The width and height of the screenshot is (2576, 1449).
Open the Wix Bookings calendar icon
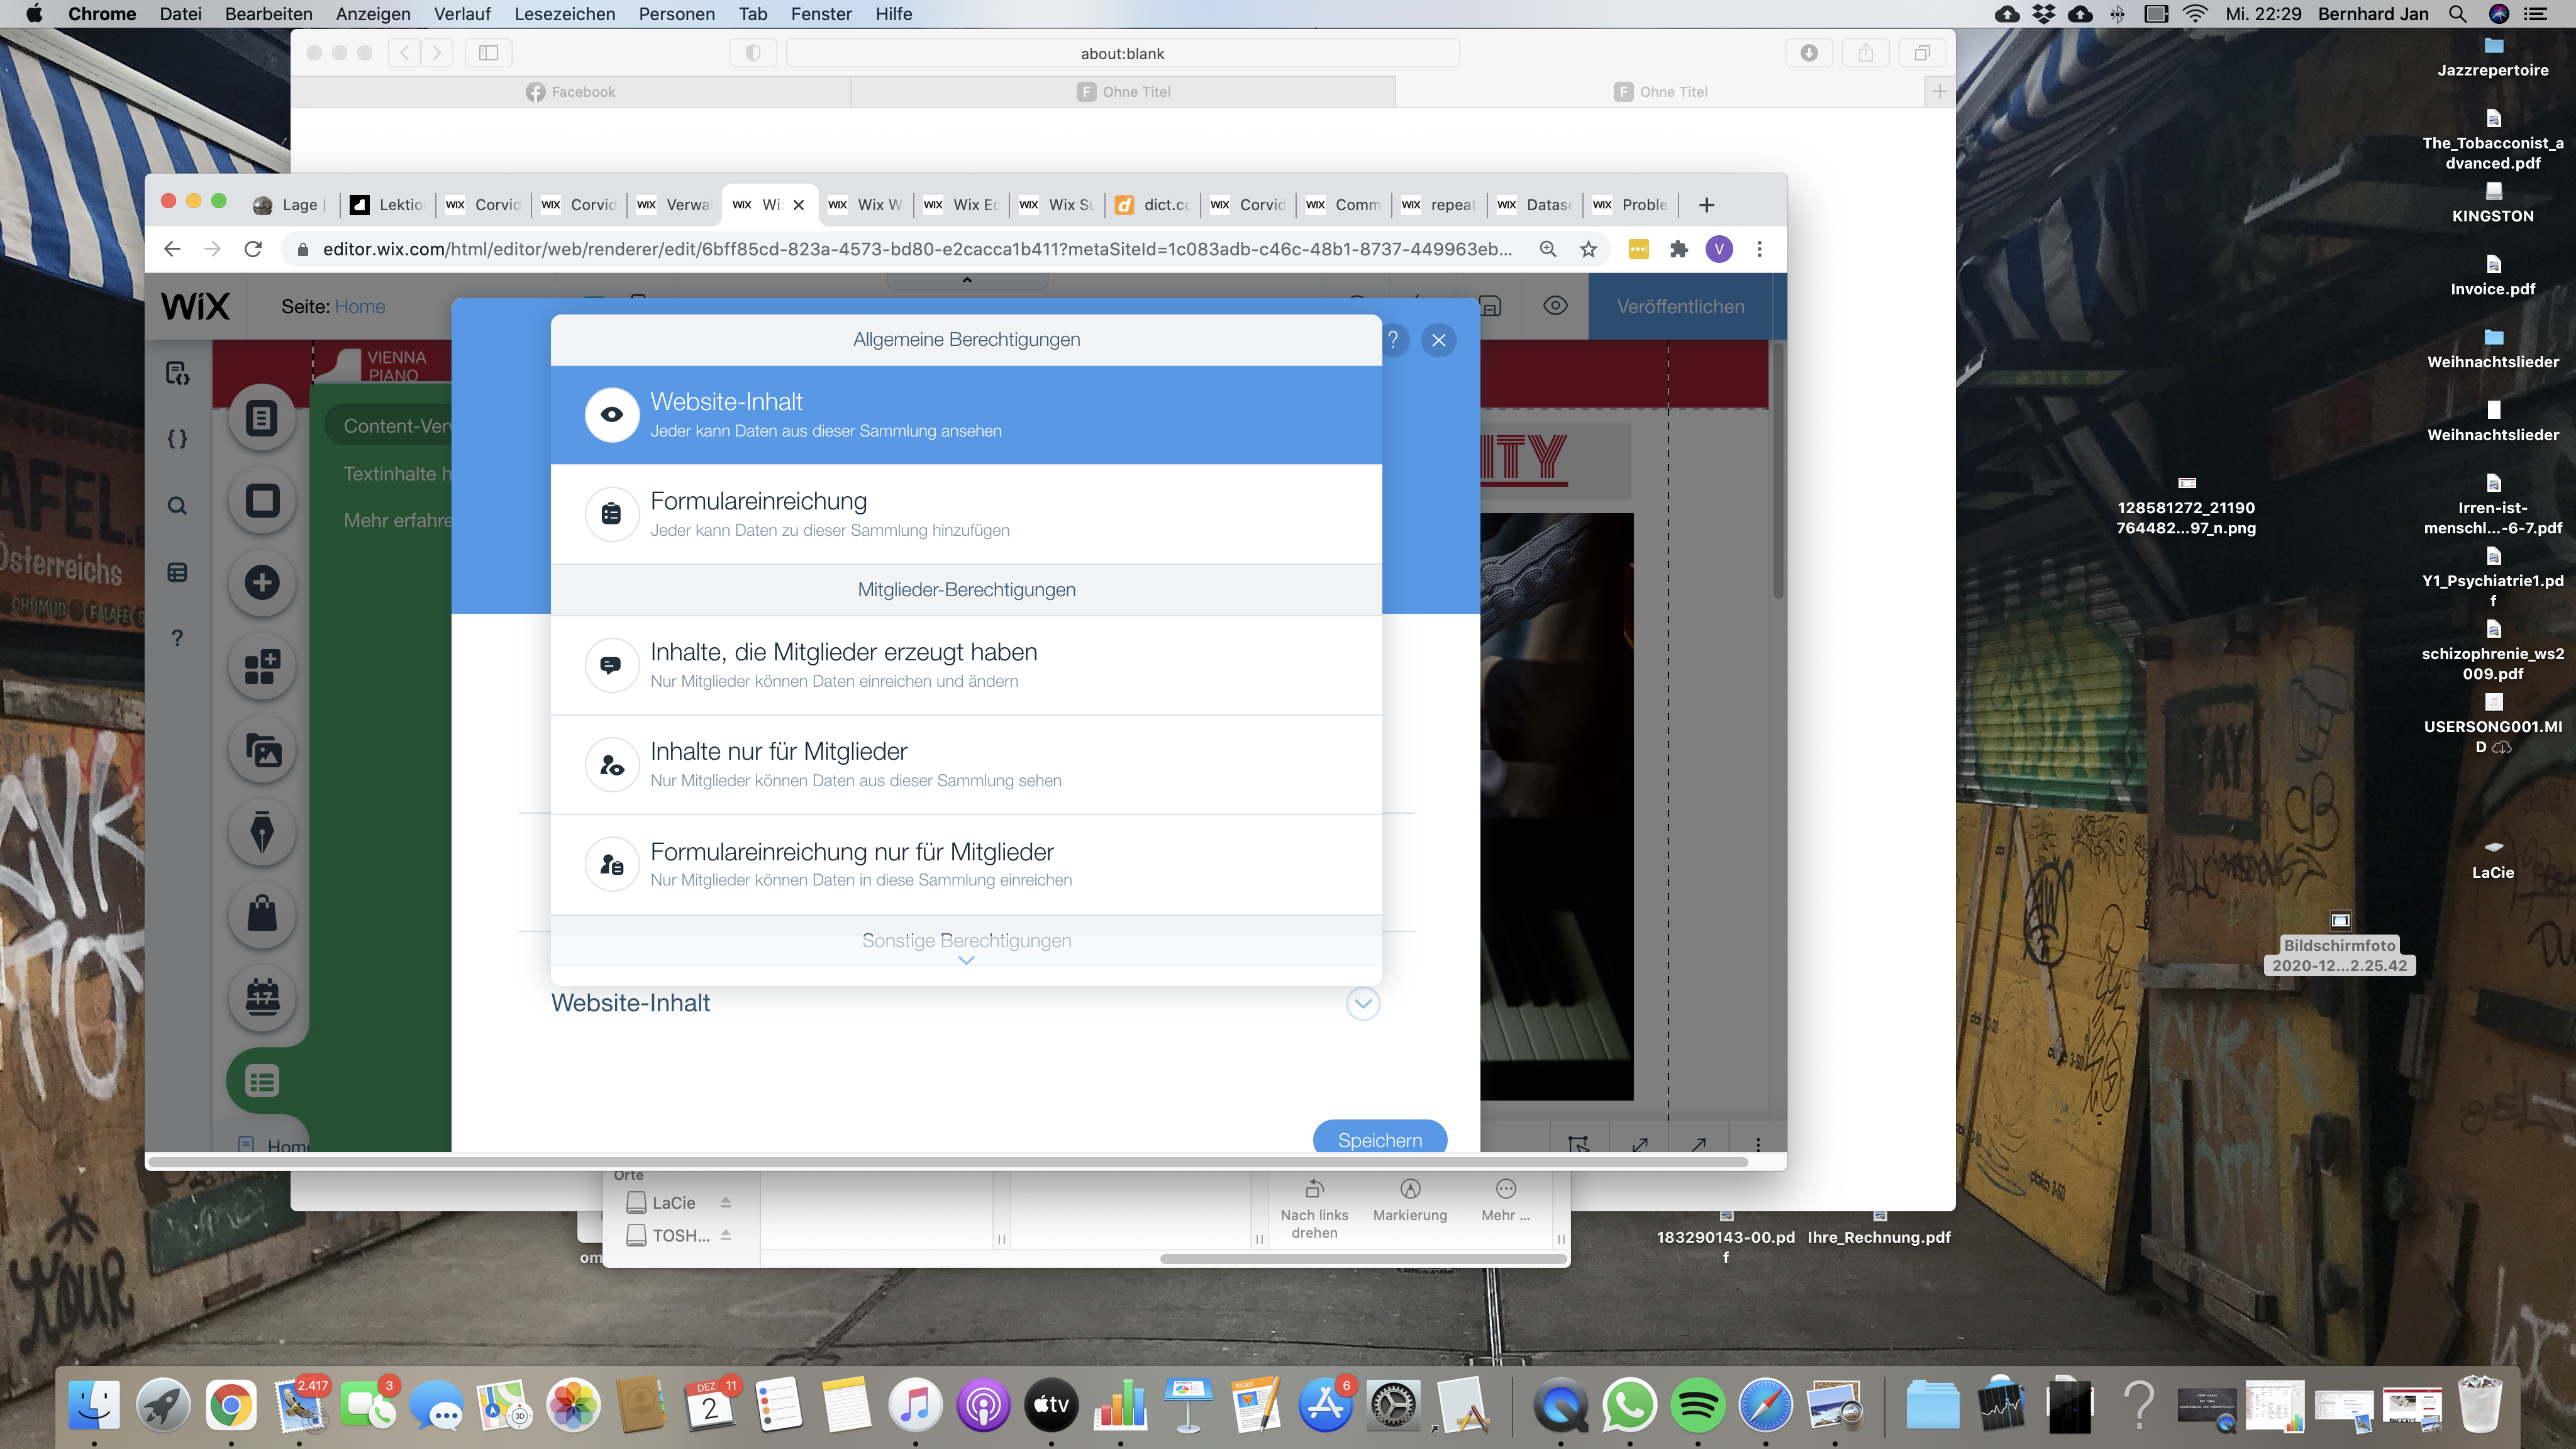(x=262, y=997)
